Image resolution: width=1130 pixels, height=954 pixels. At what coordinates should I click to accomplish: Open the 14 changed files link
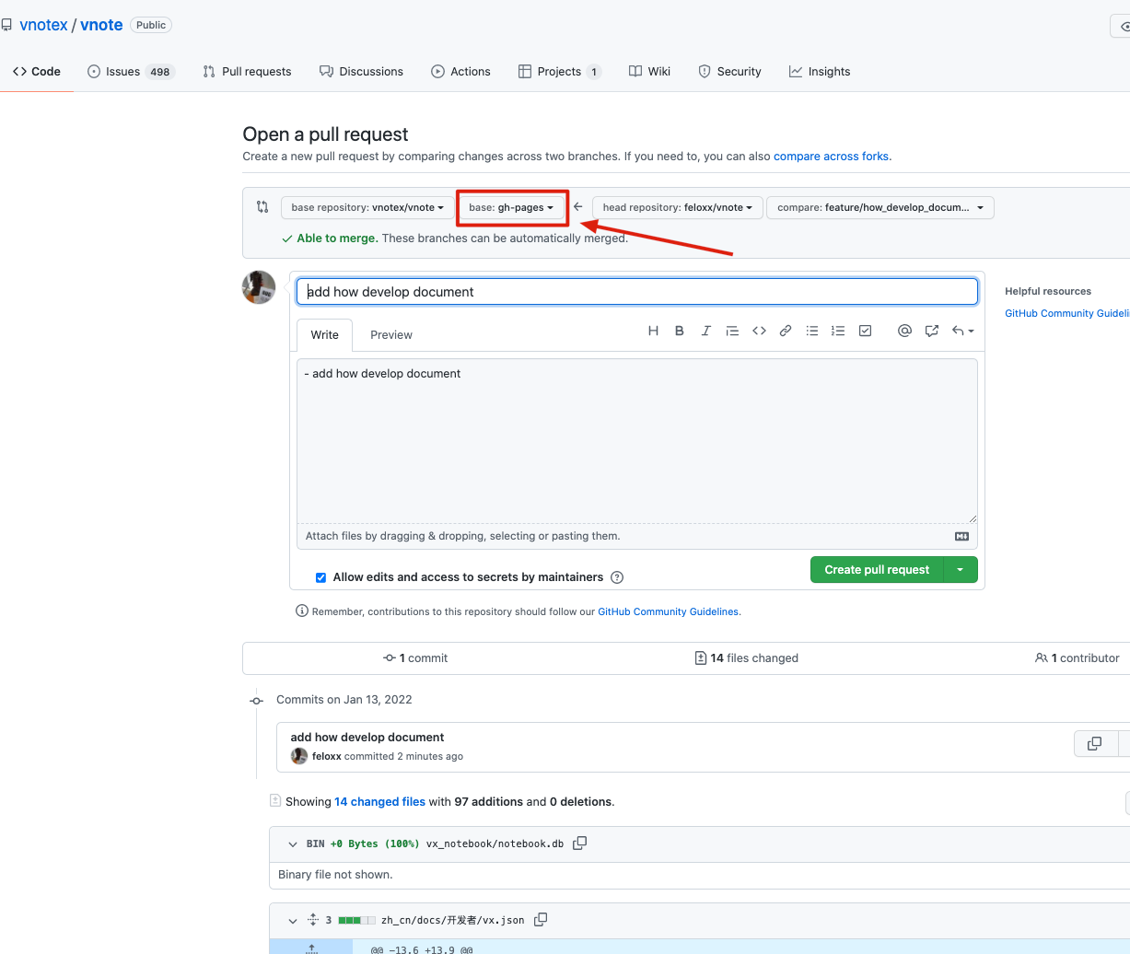pyautogui.click(x=379, y=802)
